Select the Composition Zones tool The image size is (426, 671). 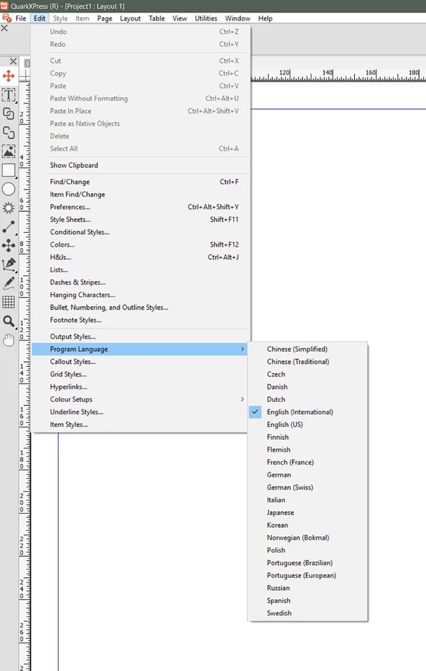(8, 245)
